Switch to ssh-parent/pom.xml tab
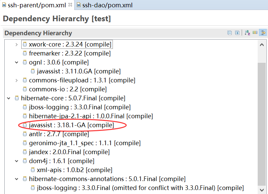This screenshot has width=268, height=194. coord(37,5)
